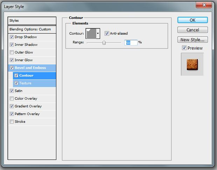
Task: Open Blending Options: Custom section
Action: pyautogui.click(x=32, y=29)
